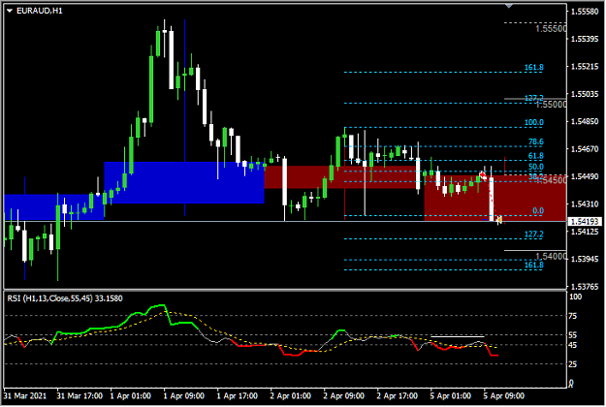Click price scale value 1.55580

pos(585,12)
